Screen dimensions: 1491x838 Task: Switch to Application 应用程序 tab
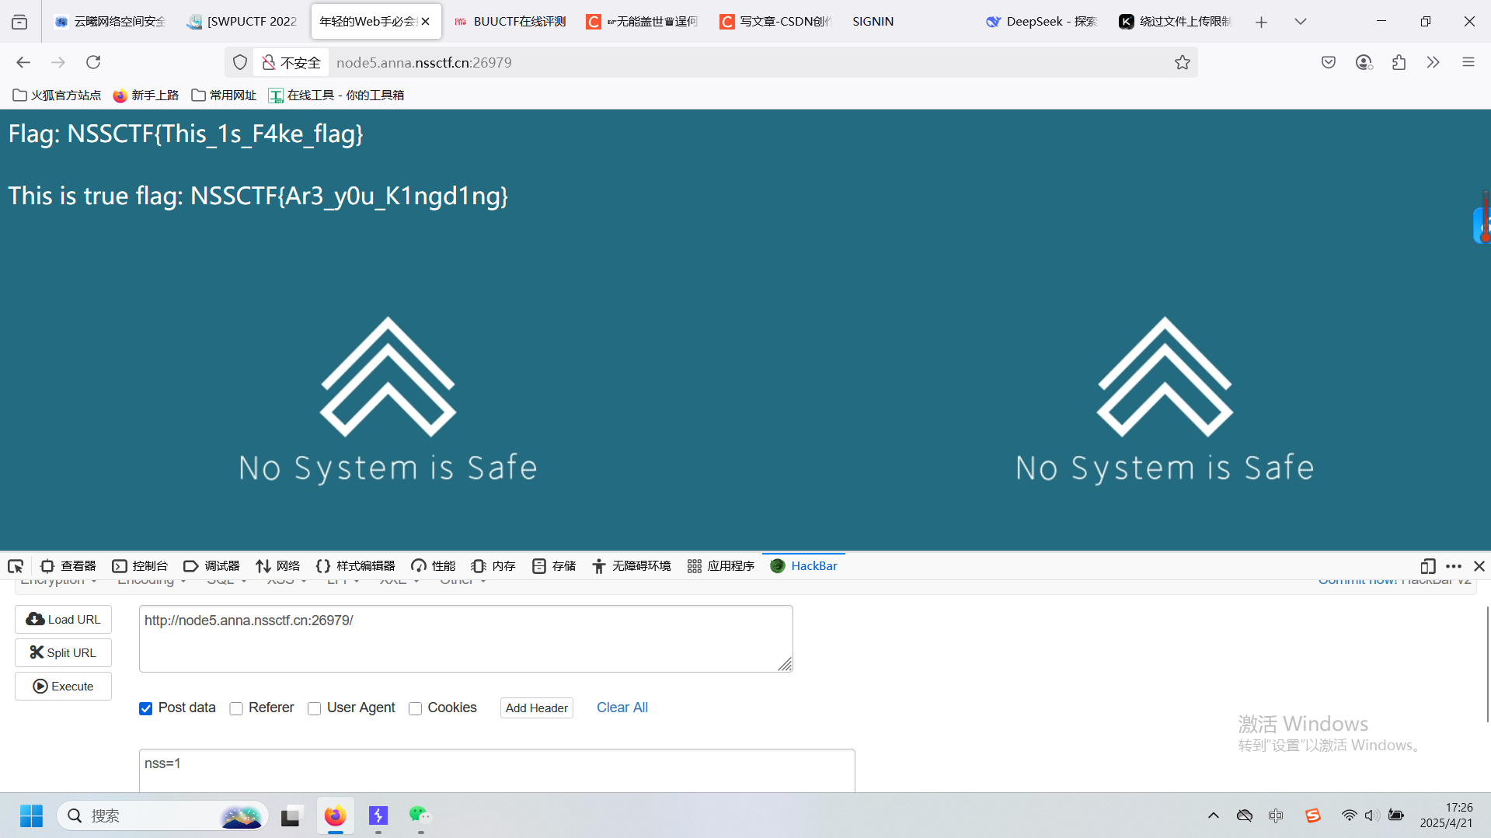tap(721, 566)
